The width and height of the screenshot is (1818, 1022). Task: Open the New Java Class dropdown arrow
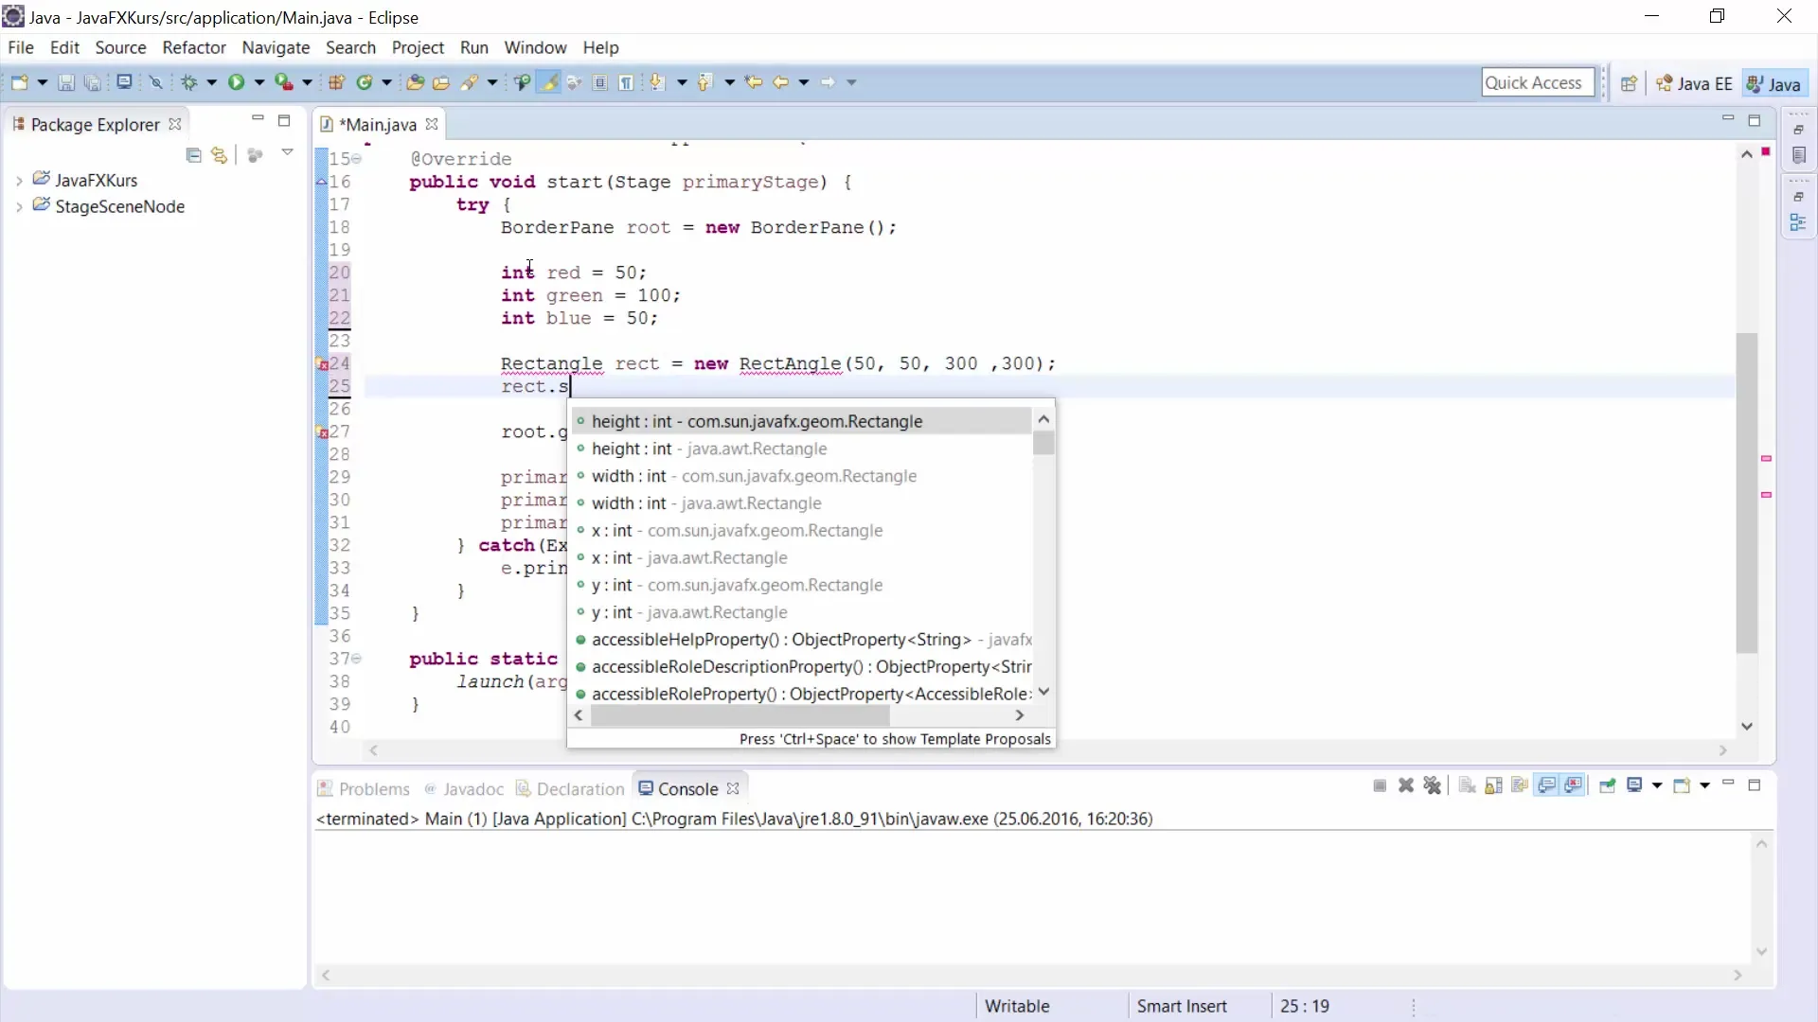point(386,83)
